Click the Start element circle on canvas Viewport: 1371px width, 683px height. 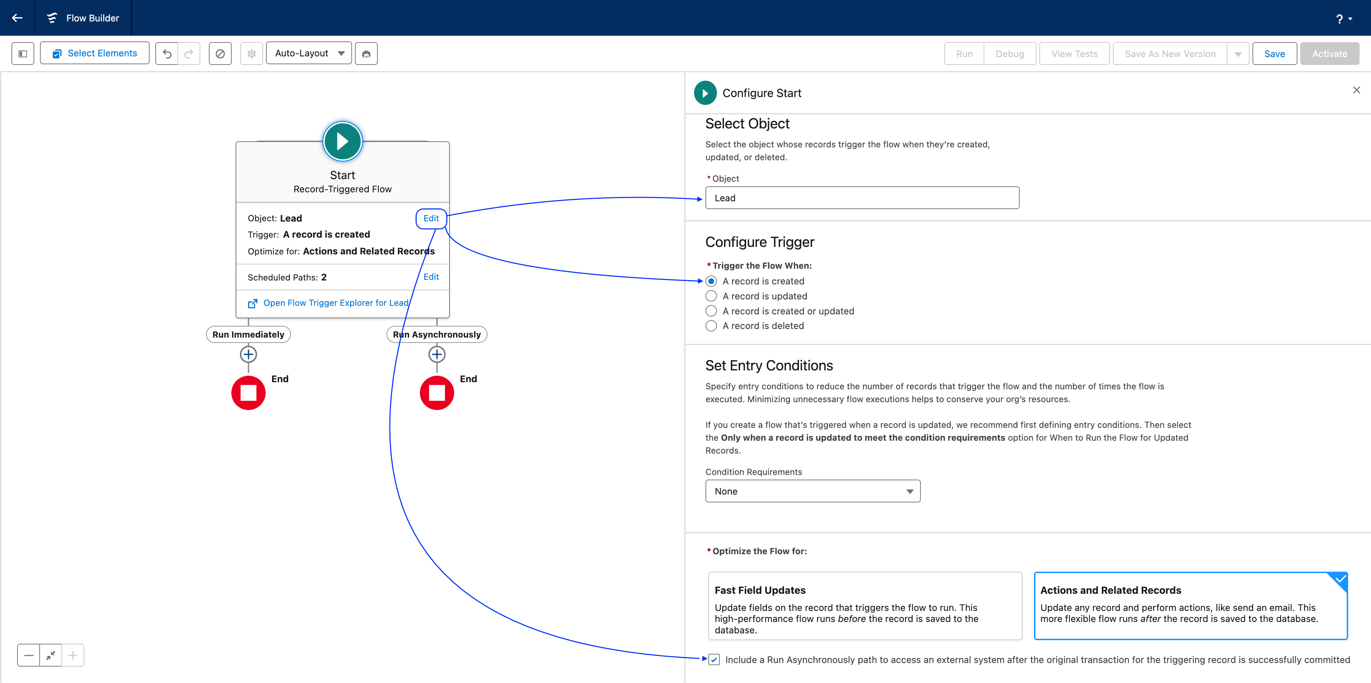click(342, 142)
